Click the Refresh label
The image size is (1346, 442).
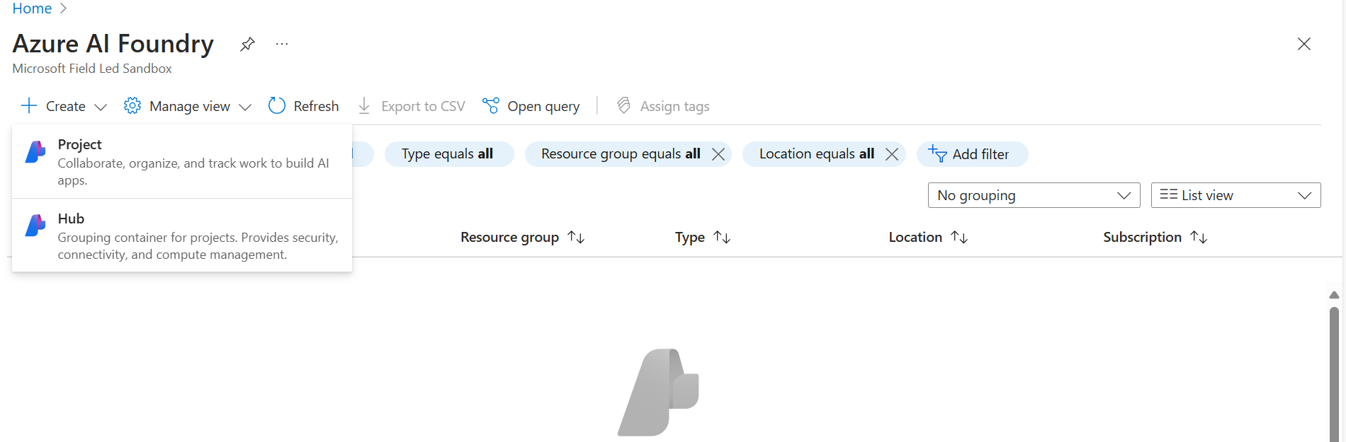point(316,106)
